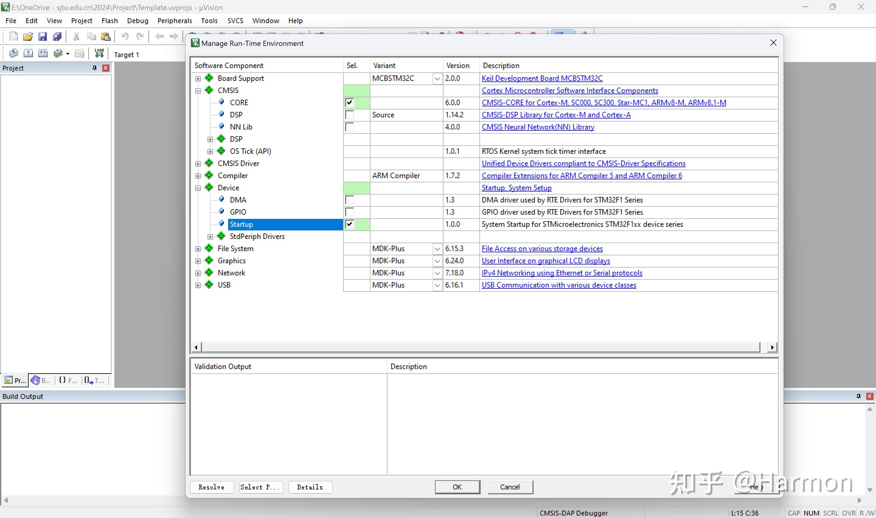Select the Rebuild all target files icon

click(x=43, y=53)
